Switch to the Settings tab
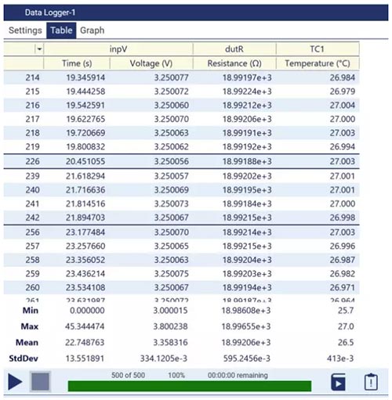The image size is (392, 400). pos(25,31)
